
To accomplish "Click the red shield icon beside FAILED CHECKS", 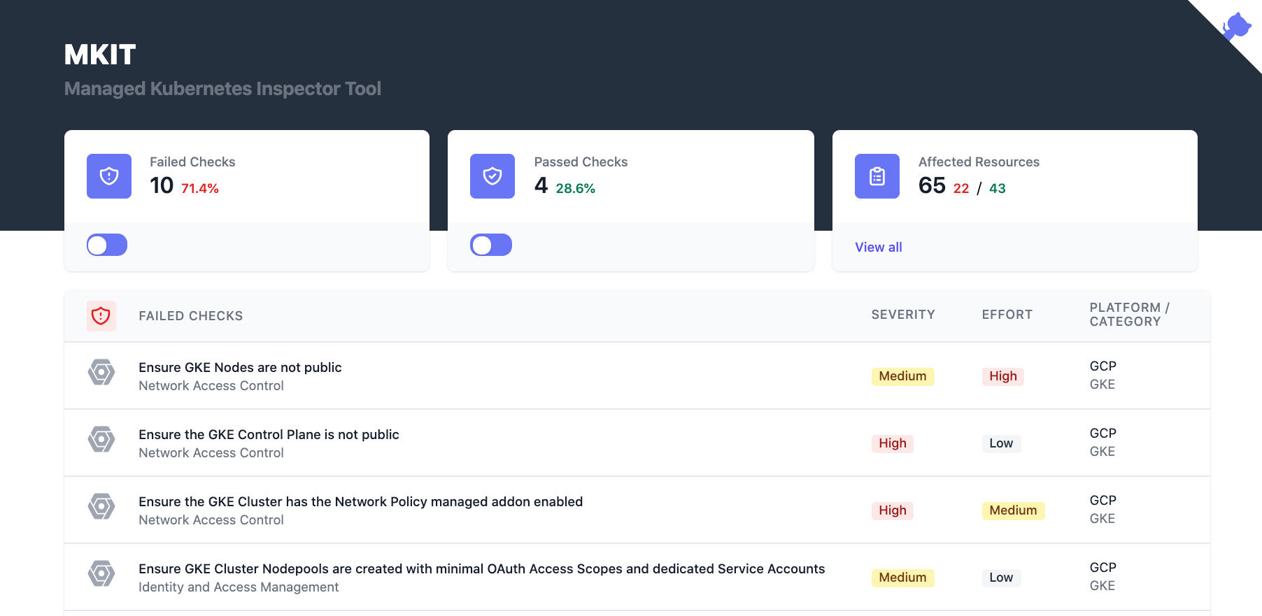I will 101,316.
